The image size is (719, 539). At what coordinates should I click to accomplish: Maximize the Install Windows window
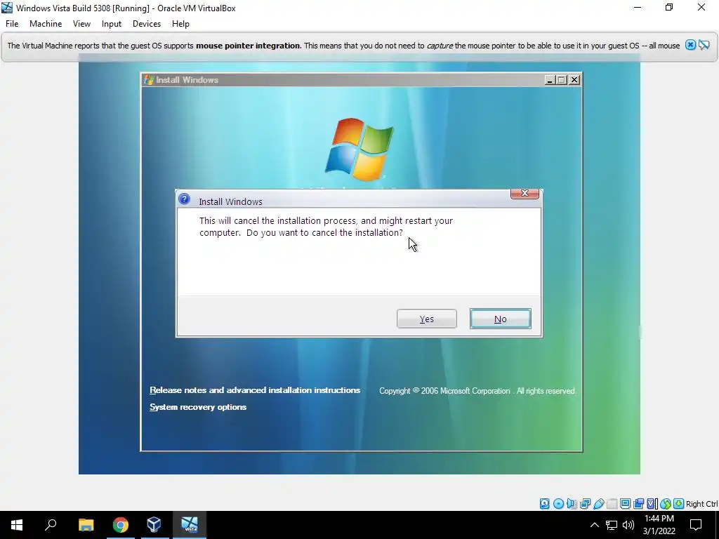point(561,80)
